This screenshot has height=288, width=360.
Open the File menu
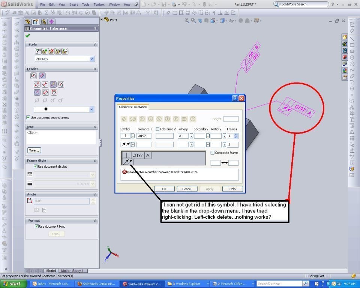42,4
